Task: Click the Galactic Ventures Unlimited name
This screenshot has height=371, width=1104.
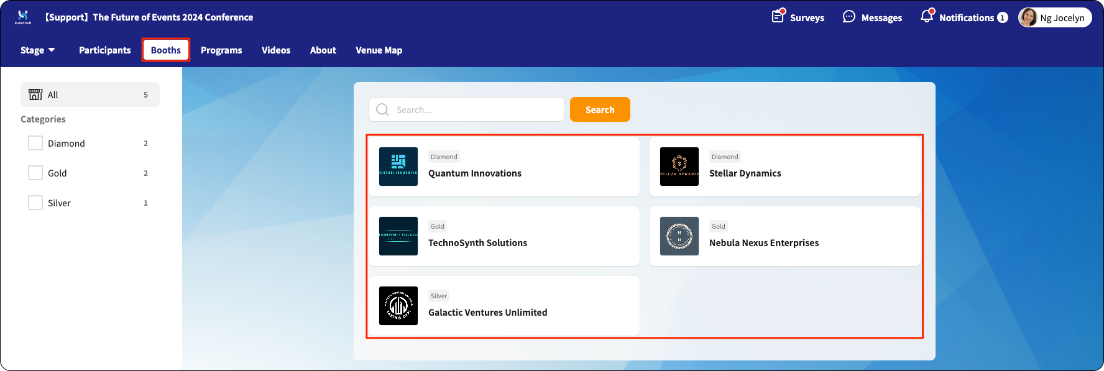Action: pos(488,313)
